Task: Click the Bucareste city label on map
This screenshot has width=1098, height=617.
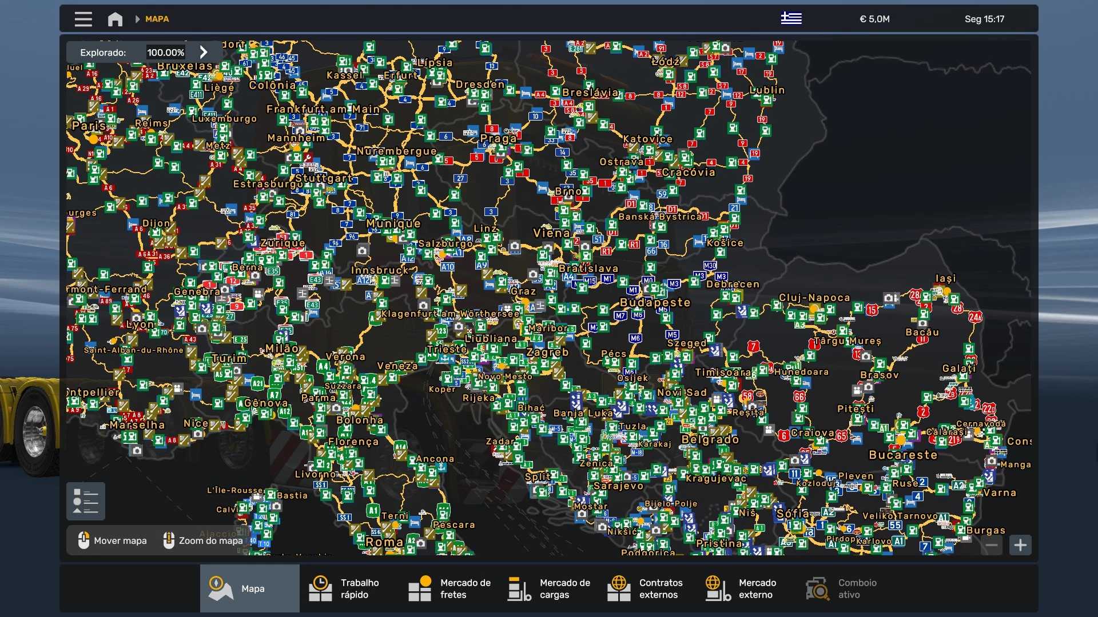Action: [x=903, y=455]
